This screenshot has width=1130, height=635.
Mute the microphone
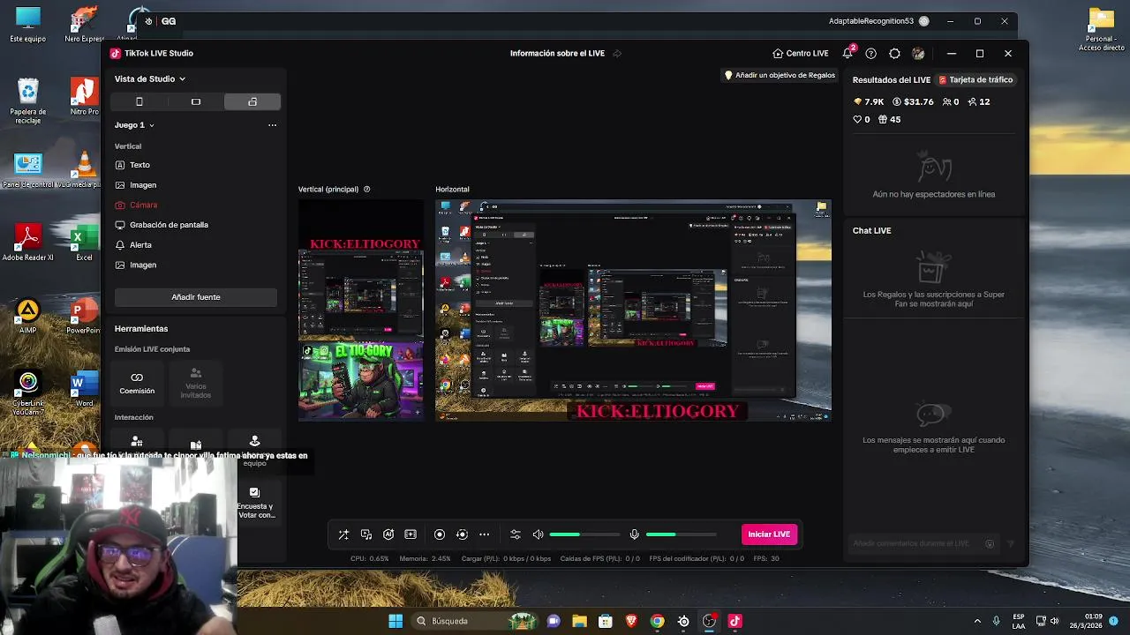click(x=634, y=534)
